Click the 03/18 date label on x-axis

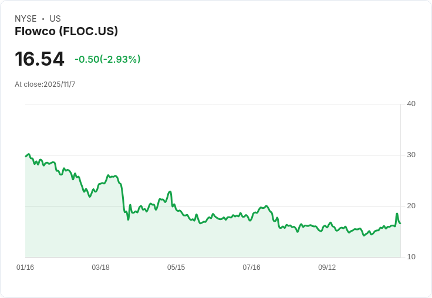pyautogui.click(x=100, y=267)
